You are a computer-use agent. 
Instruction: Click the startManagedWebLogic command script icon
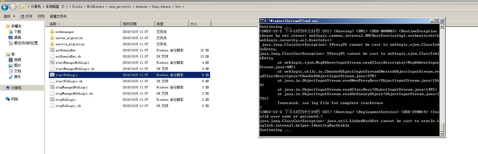click(52, 62)
